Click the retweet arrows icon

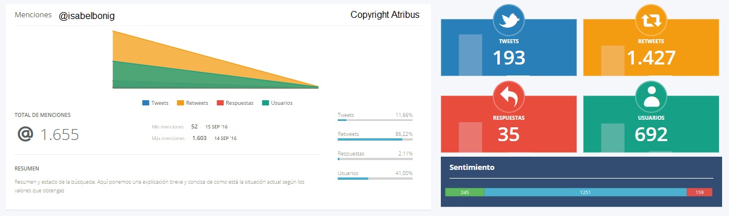tap(651, 21)
